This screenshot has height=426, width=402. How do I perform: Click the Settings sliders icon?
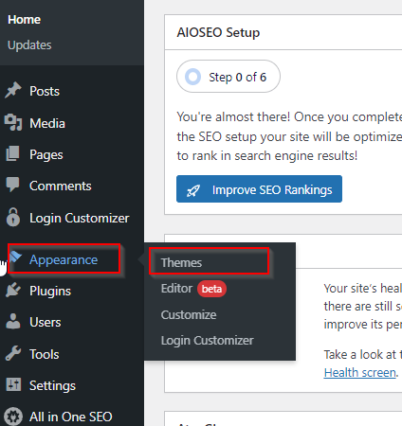13,384
